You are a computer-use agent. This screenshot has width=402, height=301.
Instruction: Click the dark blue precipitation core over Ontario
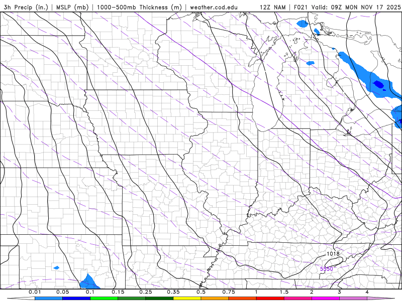(x=378, y=84)
